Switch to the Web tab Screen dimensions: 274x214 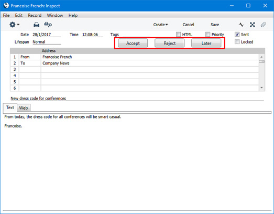coord(24,108)
